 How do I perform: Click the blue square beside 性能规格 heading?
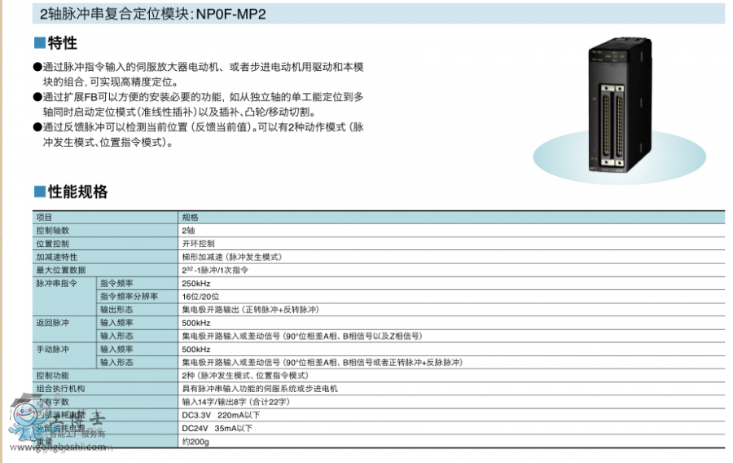coord(38,192)
